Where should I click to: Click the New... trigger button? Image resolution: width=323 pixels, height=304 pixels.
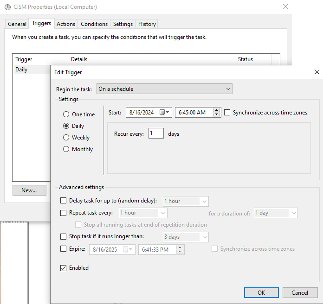(29, 190)
